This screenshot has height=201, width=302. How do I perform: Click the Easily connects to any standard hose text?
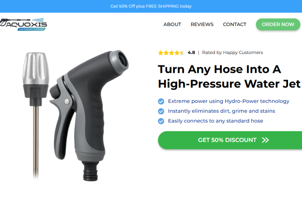[x=216, y=121]
